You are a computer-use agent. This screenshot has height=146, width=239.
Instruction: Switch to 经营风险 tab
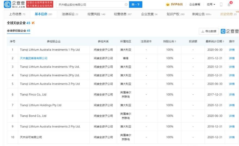pyautogui.click(x=96, y=14)
